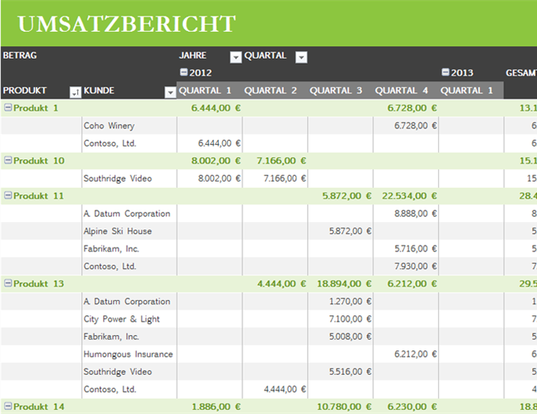Select Contoso, Ltd. under Produkt 11
The height and width of the screenshot is (414, 537).
coord(129,266)
